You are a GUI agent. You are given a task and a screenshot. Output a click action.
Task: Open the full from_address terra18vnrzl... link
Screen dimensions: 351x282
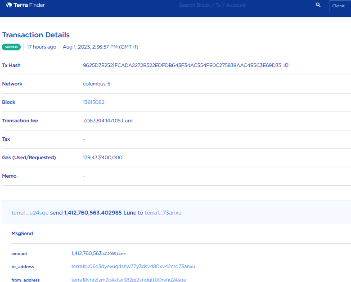128,280
